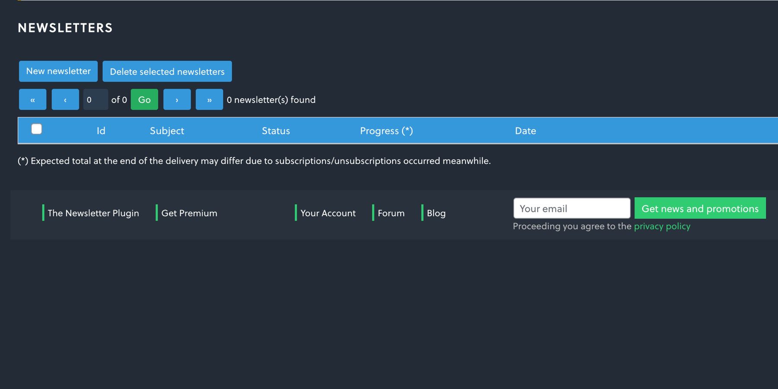This screenshot has width=778, height=389.
Task: Go to Your Account in footer
Action: point(328,213)
